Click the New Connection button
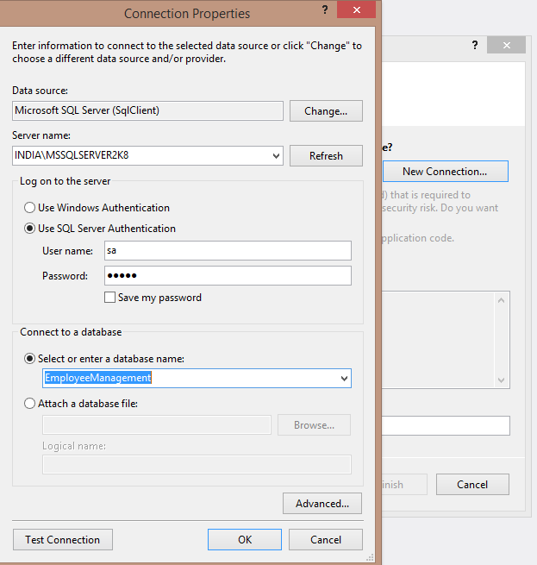 (444, 172)
